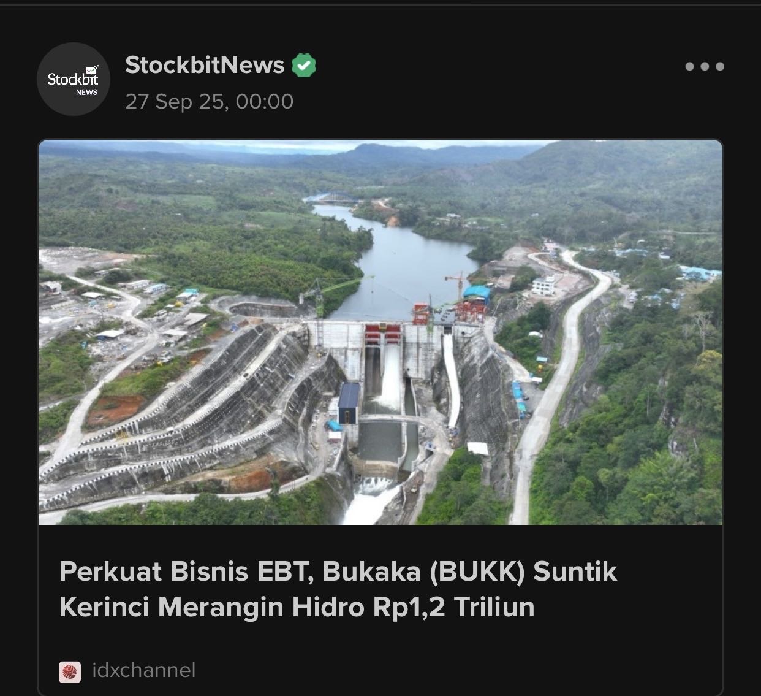The width and height of the screenshot is (761, 696).
Task: Click the blue bridge in the photo background
Action: click(x=334, y=197)
